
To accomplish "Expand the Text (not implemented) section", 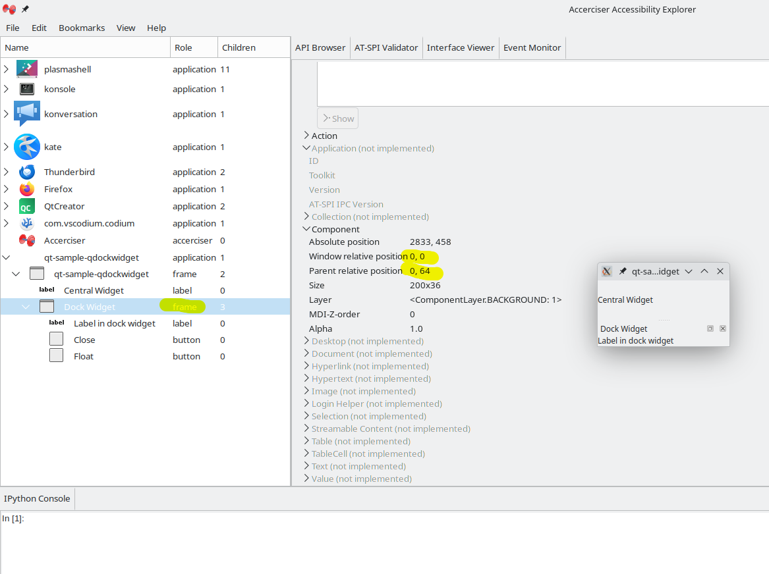I will click(x=306, y=466).
